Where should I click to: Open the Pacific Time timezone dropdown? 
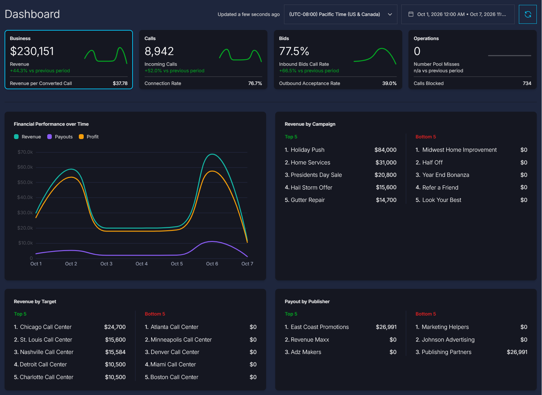(x=340, y=14)
